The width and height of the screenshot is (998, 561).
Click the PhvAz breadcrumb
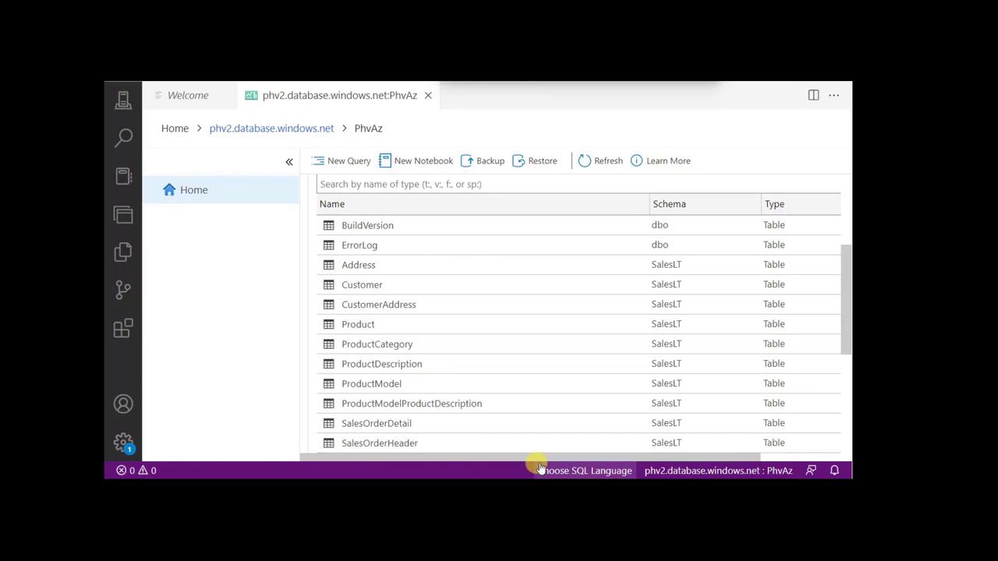coord(368,128)
